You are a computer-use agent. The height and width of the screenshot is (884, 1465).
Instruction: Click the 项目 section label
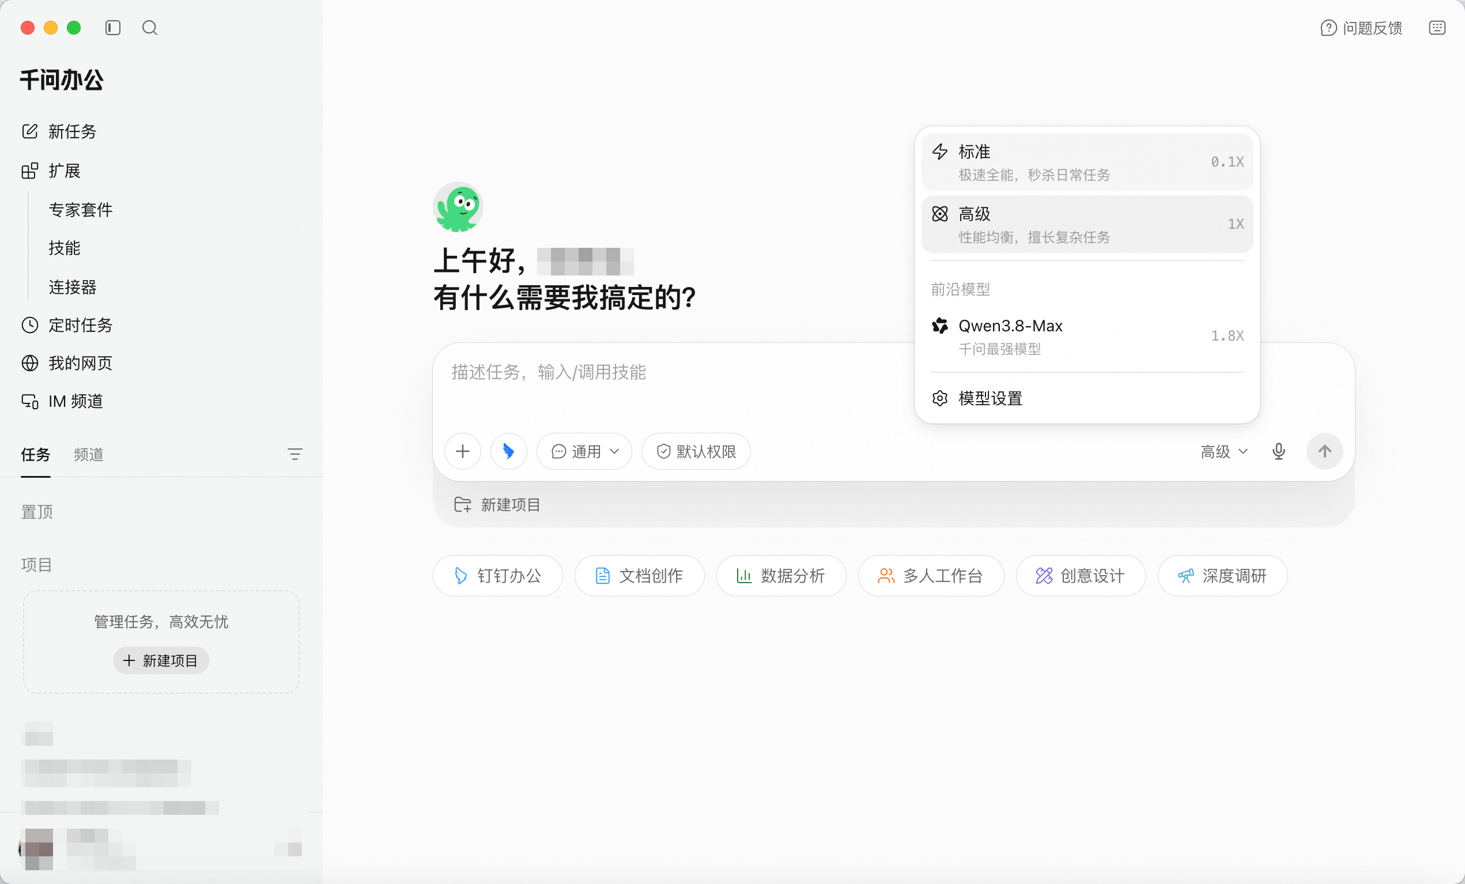pos(37,565)
